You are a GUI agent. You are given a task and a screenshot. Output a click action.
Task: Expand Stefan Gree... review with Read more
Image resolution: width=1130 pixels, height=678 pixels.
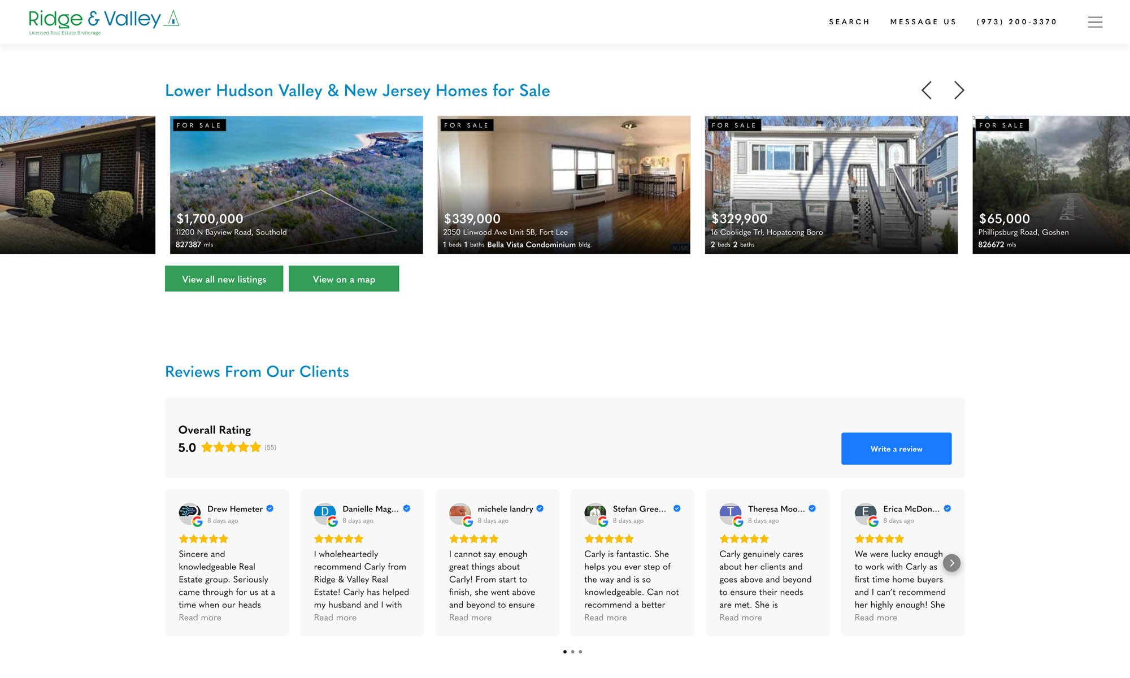click(605, 618)
